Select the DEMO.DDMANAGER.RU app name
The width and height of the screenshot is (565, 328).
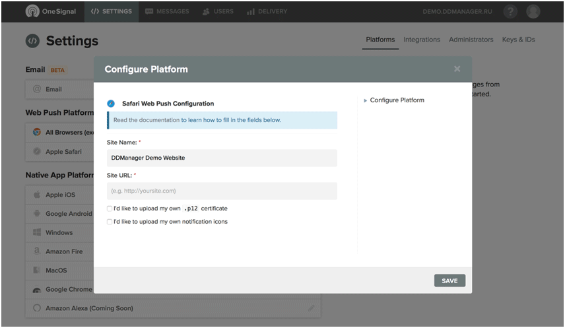tap(457, 11)
